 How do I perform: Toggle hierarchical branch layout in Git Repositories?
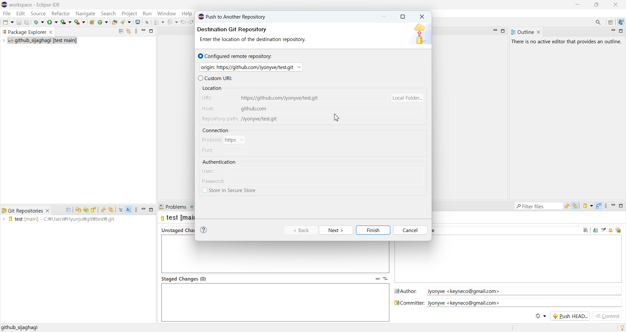click(x=121, y=210)
